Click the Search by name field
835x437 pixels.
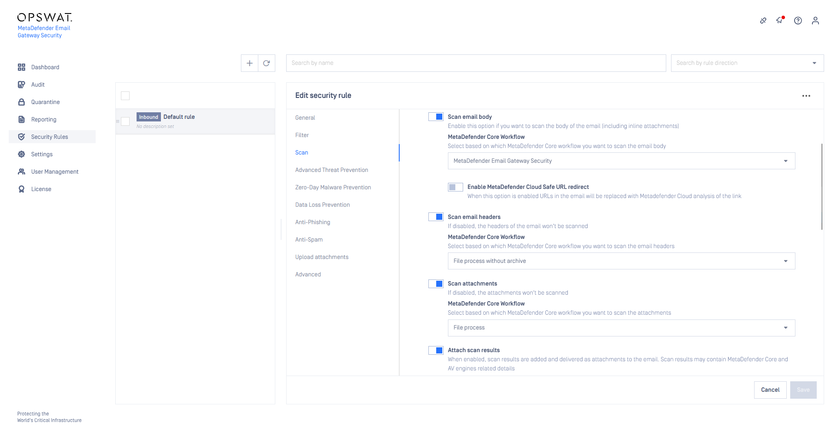click(476, 63)
